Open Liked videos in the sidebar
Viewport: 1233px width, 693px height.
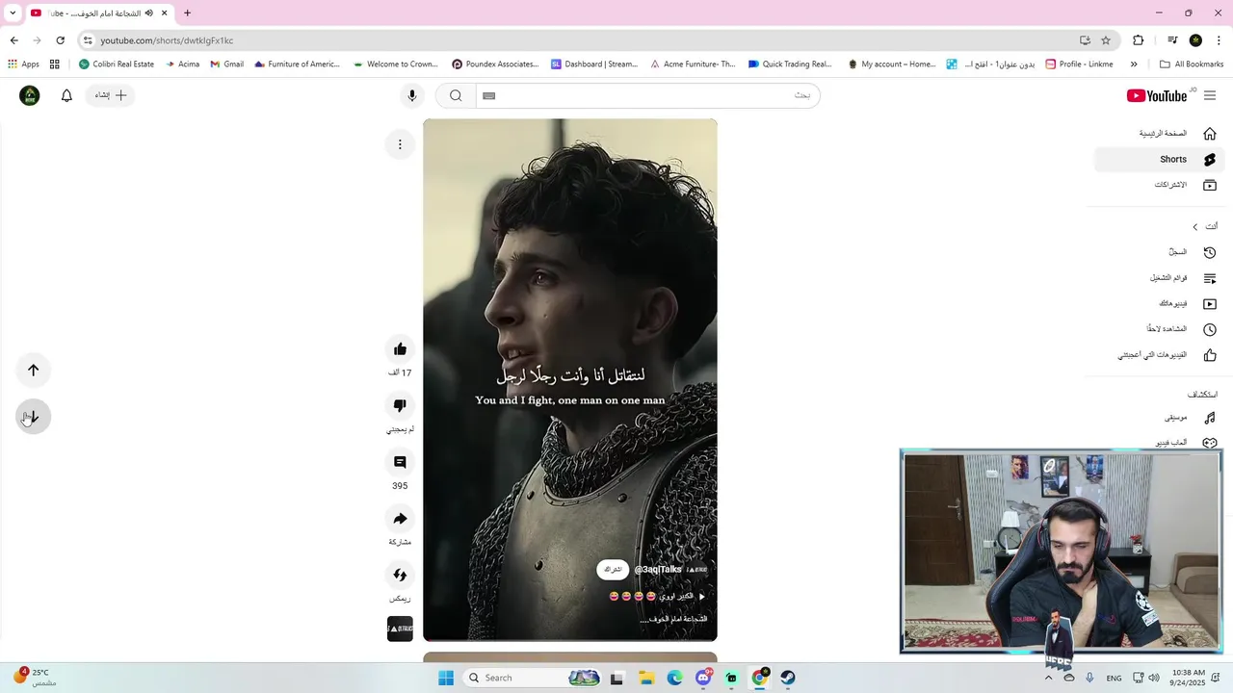click(1160, 355)
